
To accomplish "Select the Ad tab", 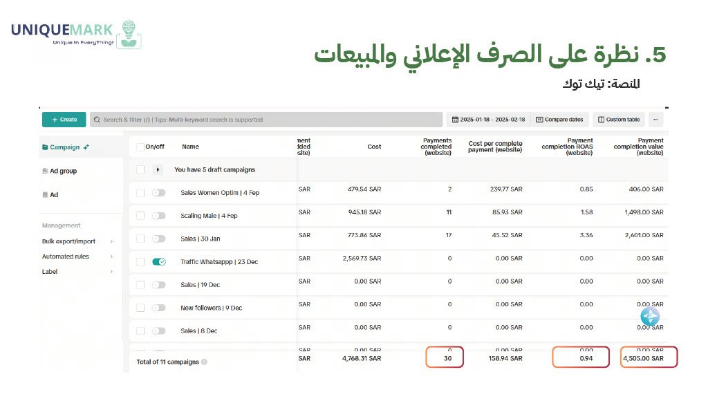I will coord(54,195).
